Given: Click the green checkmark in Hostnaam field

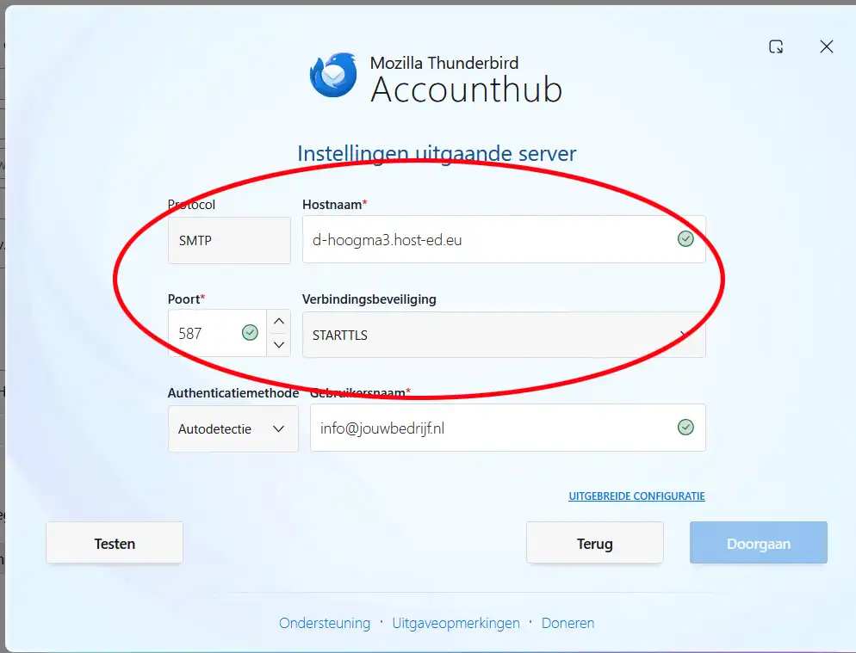Looking at the screenshot, I should pyautogui.click(x=685, y=239).
